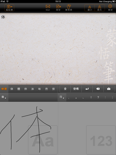Insert the exclamation mark
The height and width of the screenshot is (155, 116).
[x=91, y=97]
